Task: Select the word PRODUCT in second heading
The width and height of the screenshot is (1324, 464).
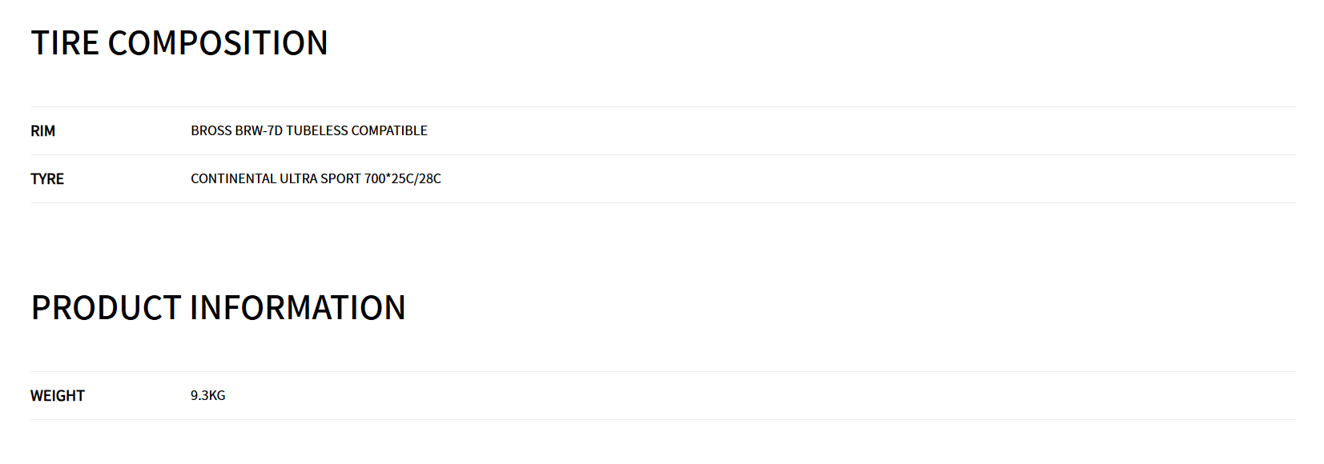Action: point(106,308)
